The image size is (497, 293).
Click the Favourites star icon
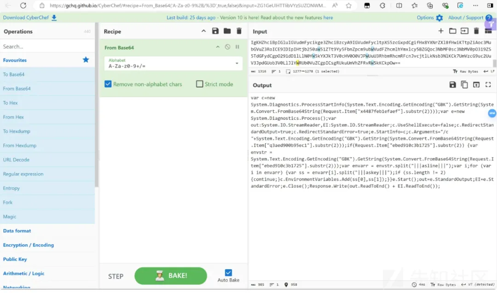point(86,60)
